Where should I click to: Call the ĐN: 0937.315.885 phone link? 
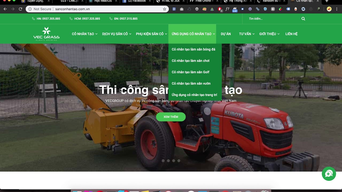click(123, 19)
